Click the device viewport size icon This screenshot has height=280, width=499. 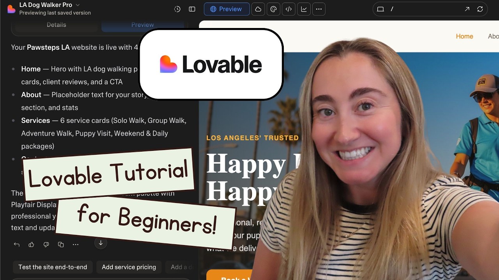point(380,9)
